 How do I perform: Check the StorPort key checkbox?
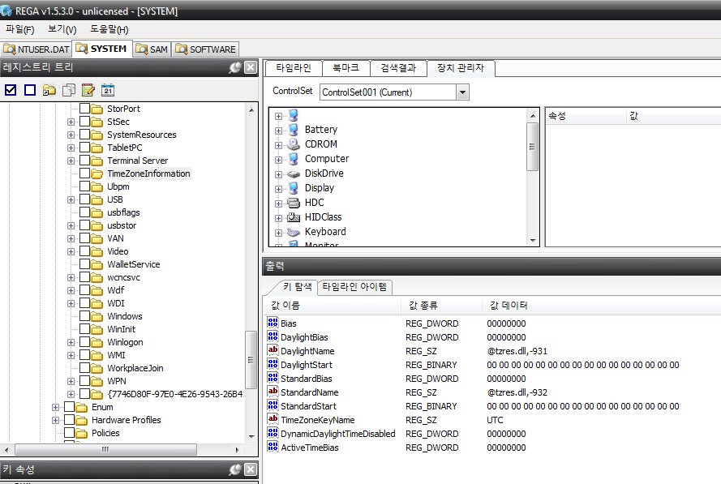(84, 109)
